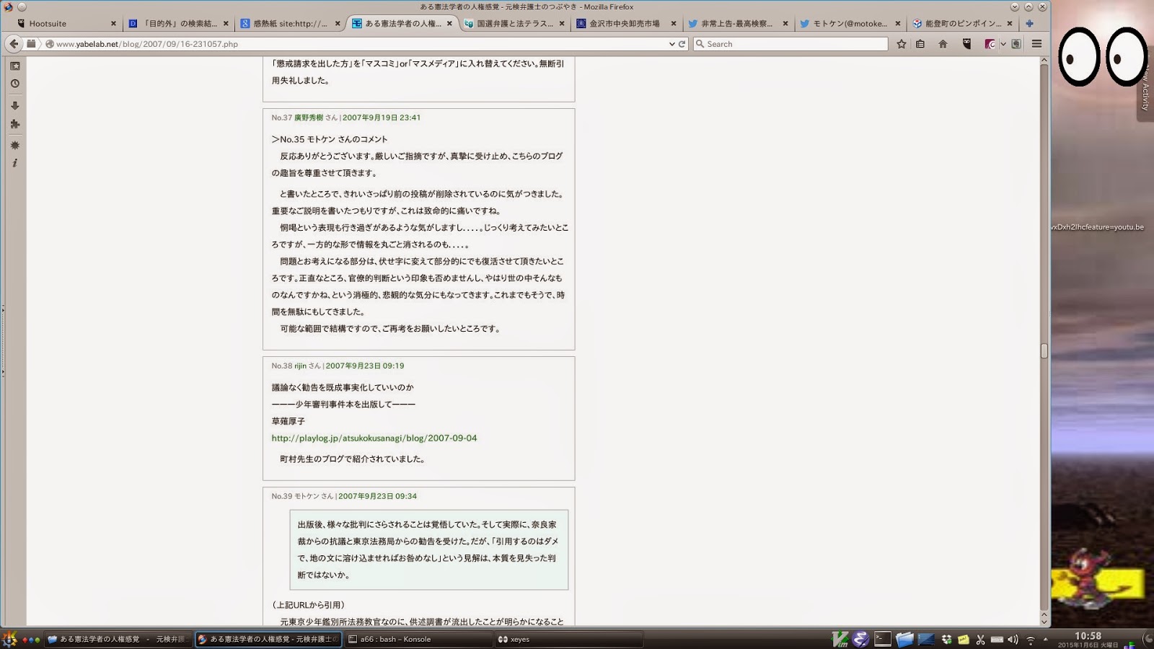Click the Dropbox tray icon
This screenshot has height=649, width=1154.
946,640
